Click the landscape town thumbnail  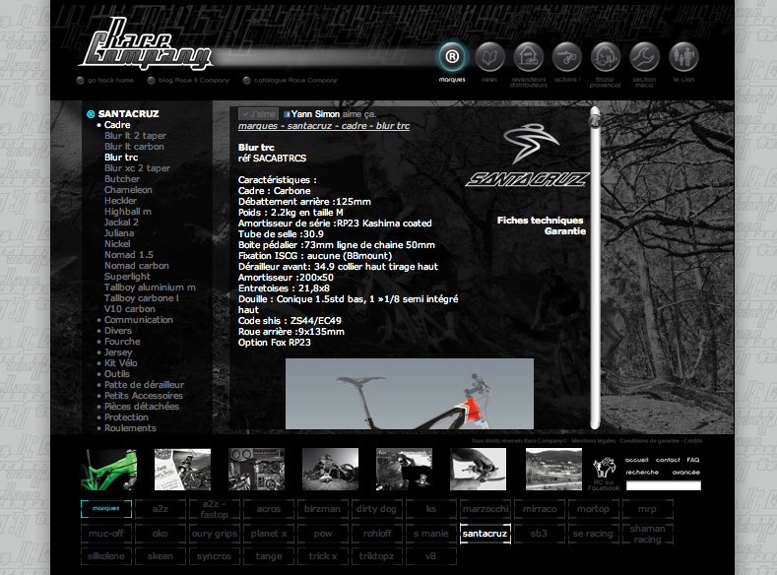[553, 470]
